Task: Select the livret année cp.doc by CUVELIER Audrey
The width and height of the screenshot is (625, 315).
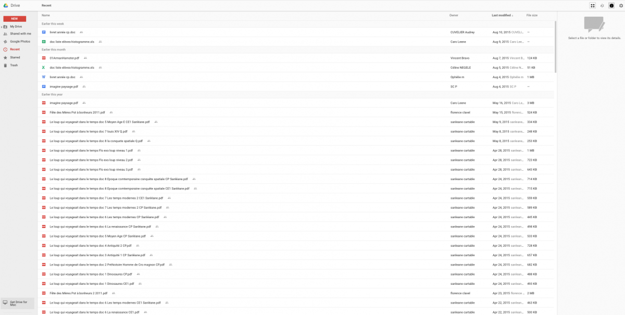Action: [63, 32]
